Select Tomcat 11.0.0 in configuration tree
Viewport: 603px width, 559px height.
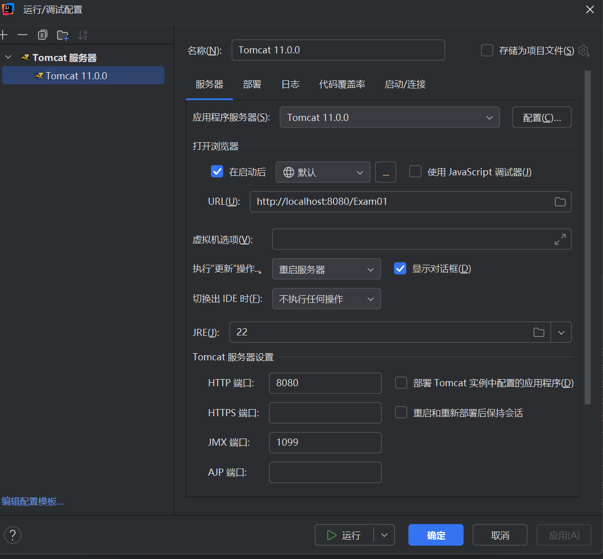[83, 75]
